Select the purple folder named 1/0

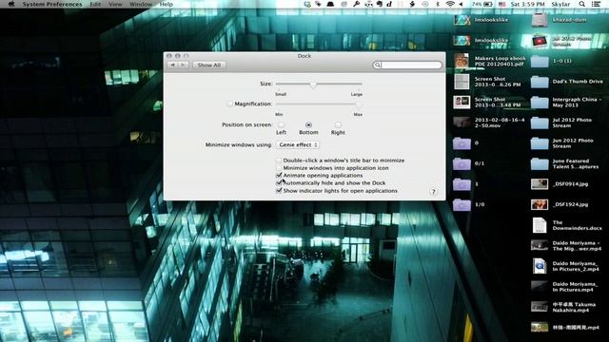pyautogui.click(x=462, y=205)
